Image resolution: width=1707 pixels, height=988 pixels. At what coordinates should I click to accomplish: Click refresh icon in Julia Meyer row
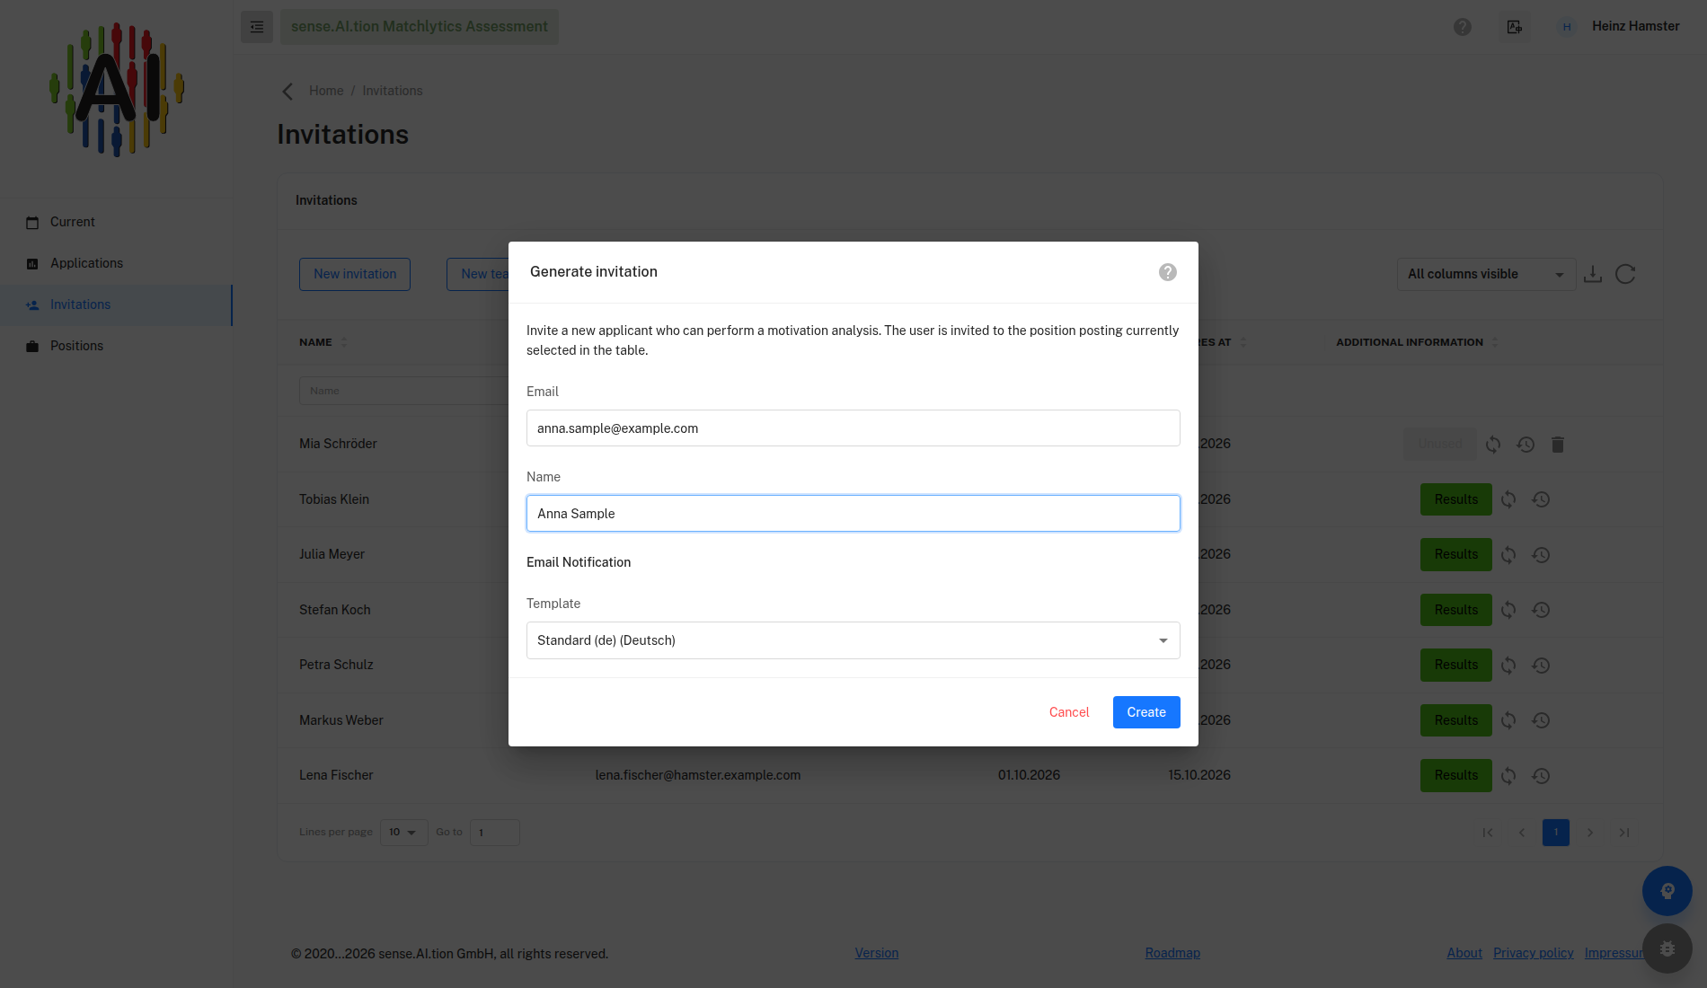pos(1508,555)
